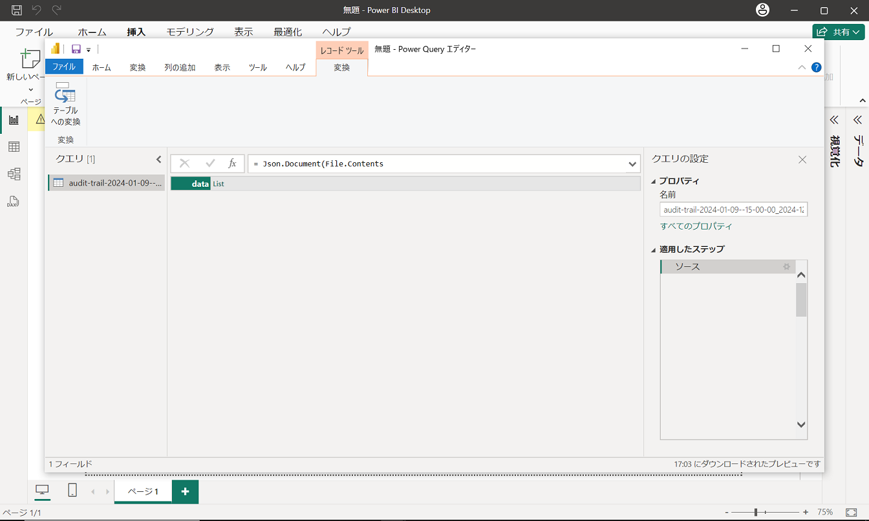Collapse the 適用したステップ section triangle

click(x=654, y=250)
